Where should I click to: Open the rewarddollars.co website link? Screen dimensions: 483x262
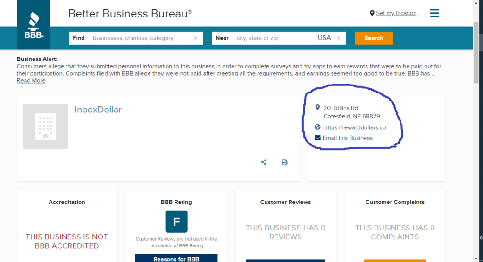coord(355,127)
